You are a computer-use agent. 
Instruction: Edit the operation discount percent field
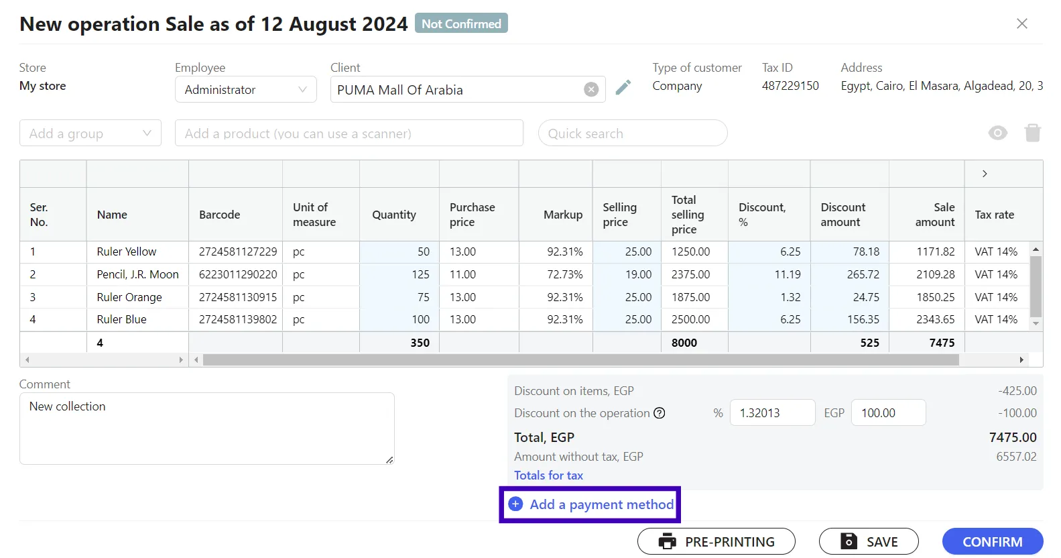[x=772, y=412]
